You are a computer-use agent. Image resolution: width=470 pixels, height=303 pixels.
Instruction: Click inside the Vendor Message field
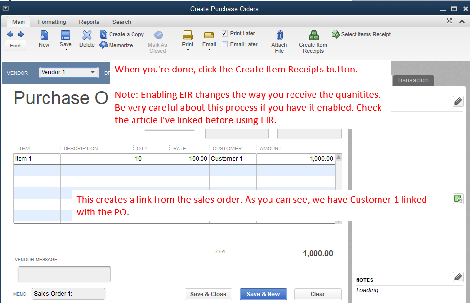64,275
